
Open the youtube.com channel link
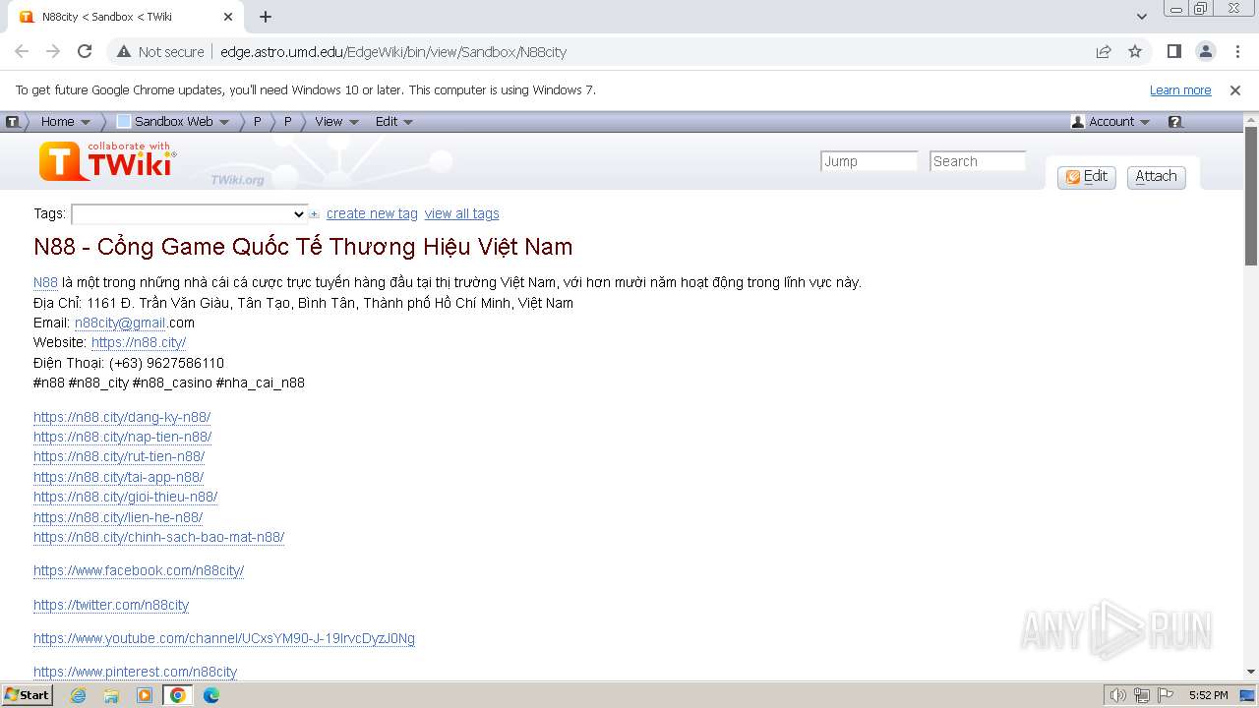[x=224, y=638]
